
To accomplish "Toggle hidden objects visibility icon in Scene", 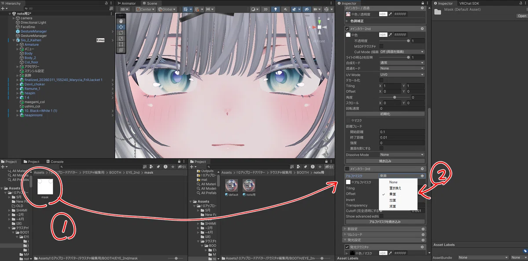I will [x=306, y=9].
